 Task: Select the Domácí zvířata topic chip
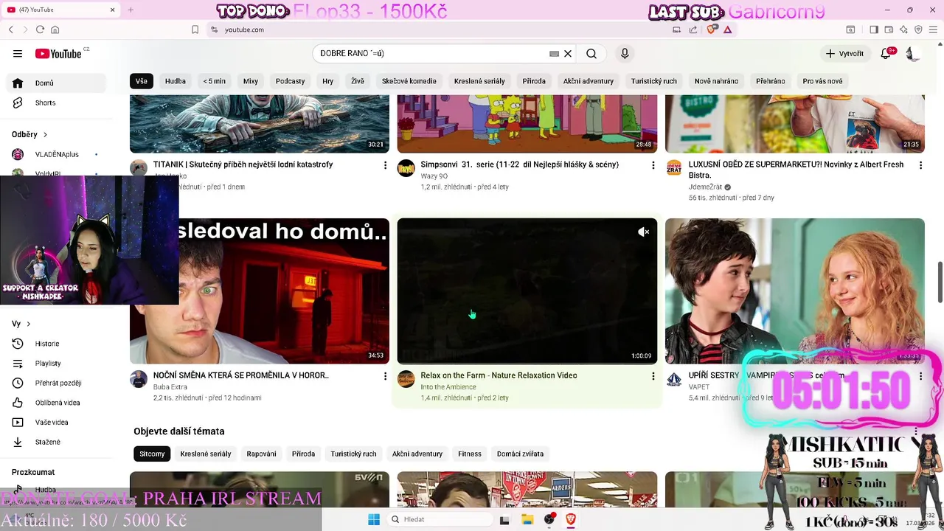coord(520,454)
